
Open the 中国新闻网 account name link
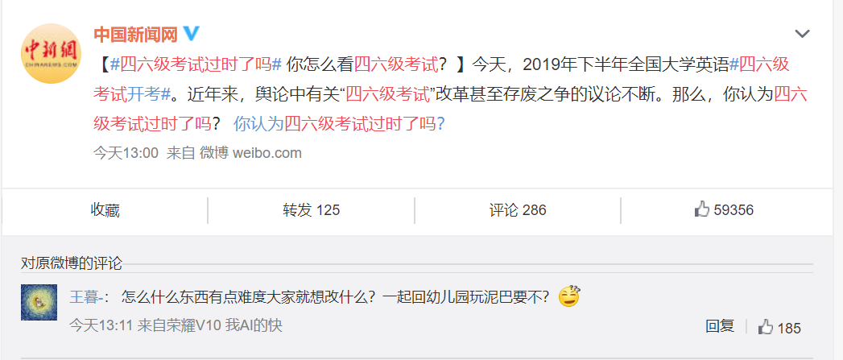(x=135, y=35)
